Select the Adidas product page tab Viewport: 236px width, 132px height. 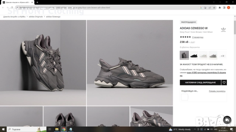(17, 3)
